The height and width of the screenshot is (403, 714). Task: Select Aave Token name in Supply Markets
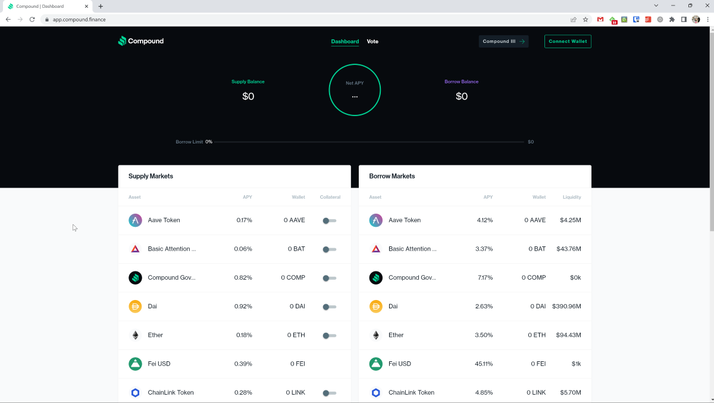coord(164,220)
